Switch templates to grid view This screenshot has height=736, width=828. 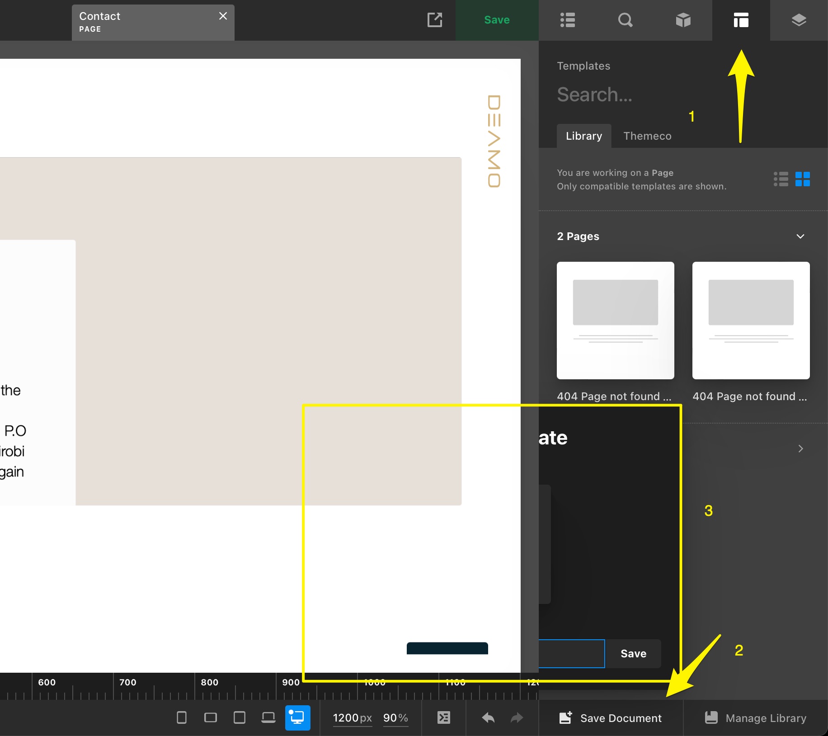[x=802, y=179]
